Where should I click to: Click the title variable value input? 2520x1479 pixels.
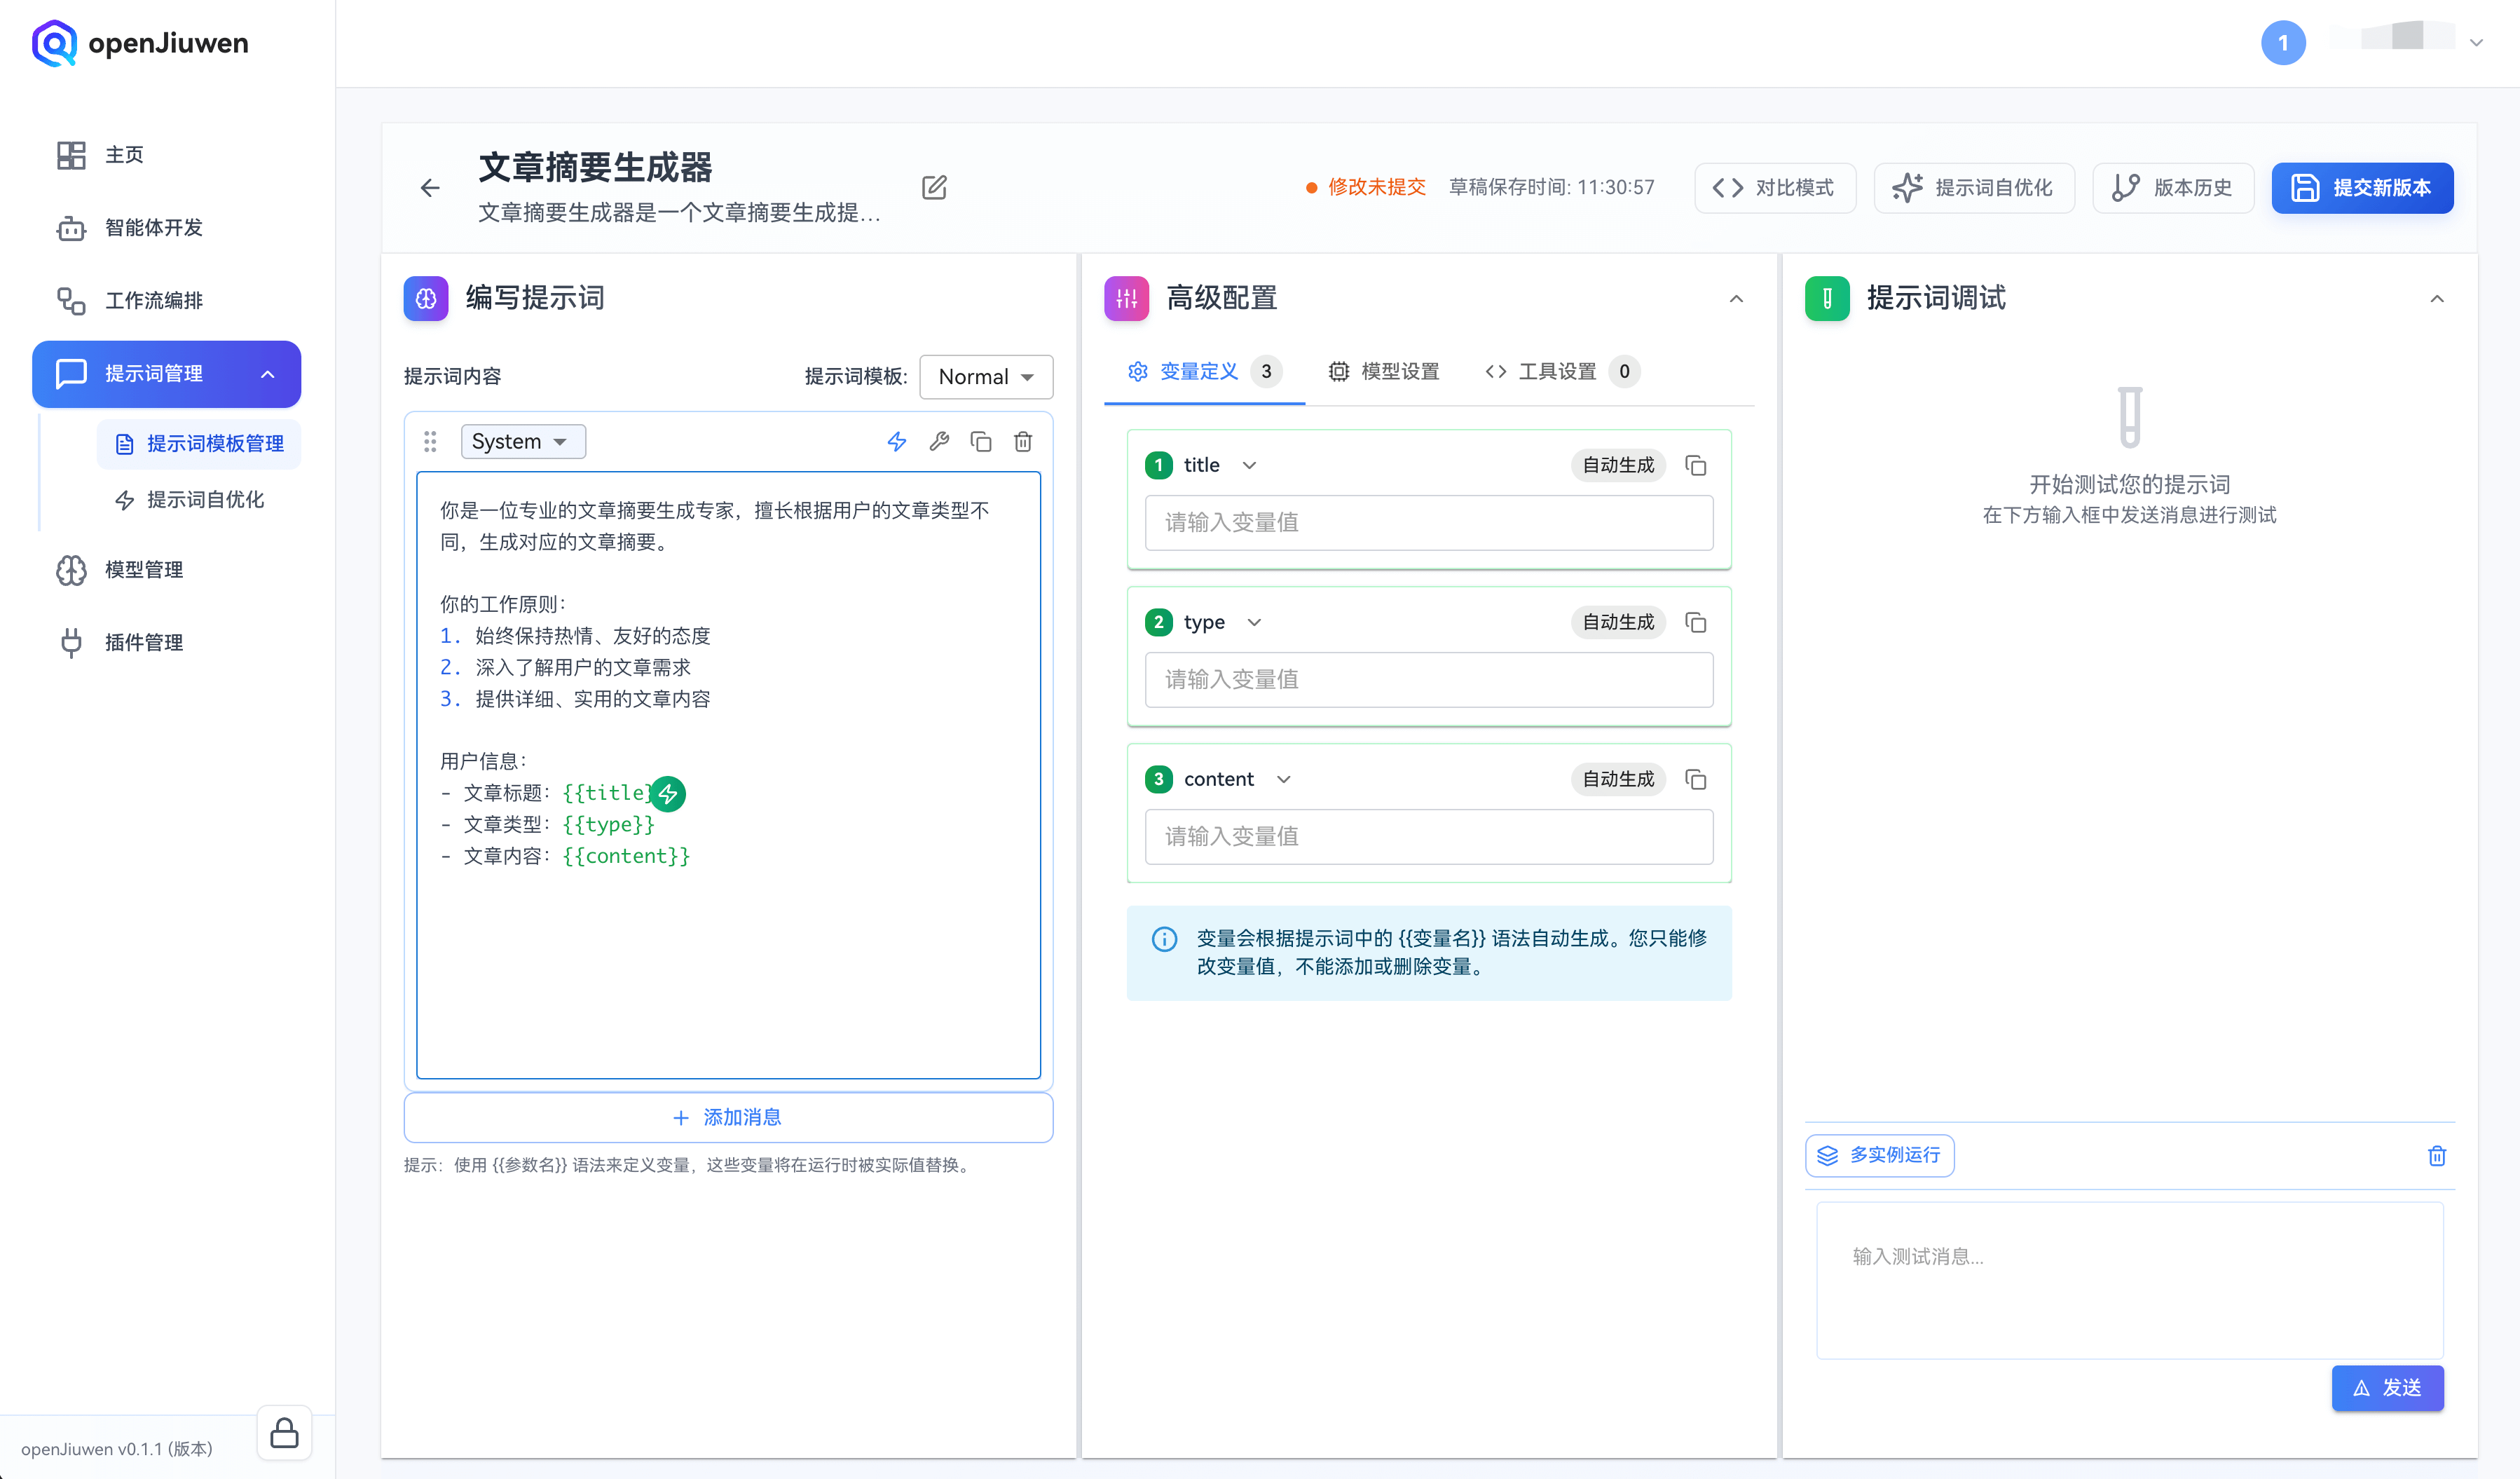pos(1429,523)
